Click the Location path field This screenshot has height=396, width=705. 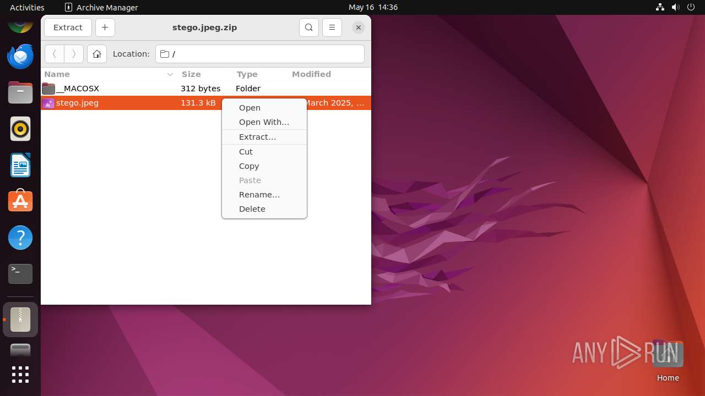click(x=260, y=54)
